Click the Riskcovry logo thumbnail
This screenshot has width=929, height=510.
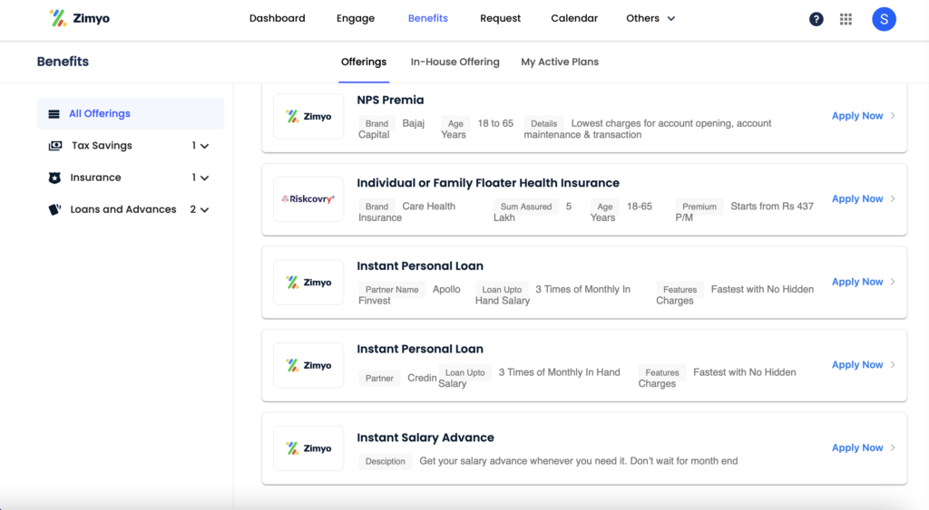click(308, 198)
